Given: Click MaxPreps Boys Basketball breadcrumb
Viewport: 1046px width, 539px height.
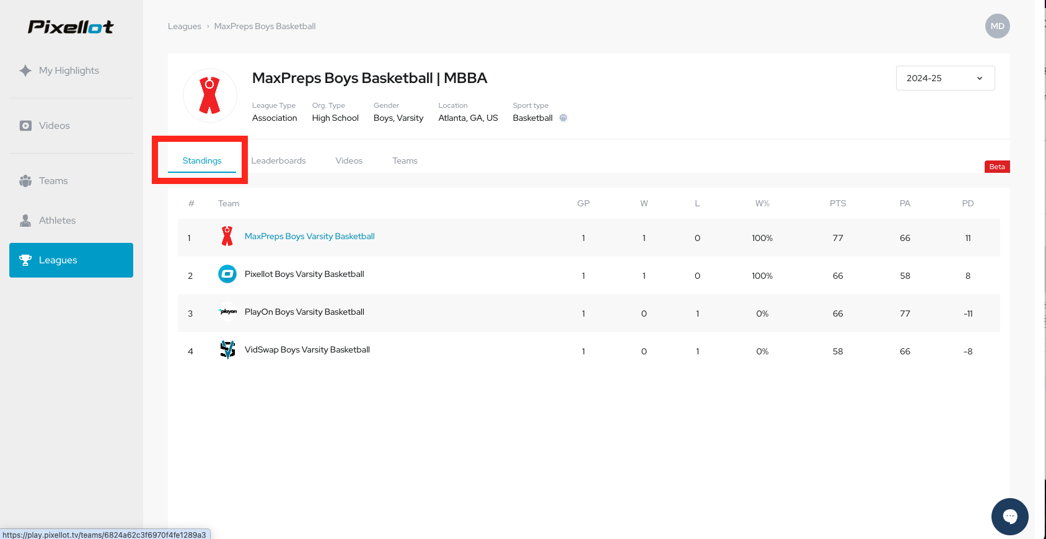Looking at the screenshot, I should coord(265,26).
